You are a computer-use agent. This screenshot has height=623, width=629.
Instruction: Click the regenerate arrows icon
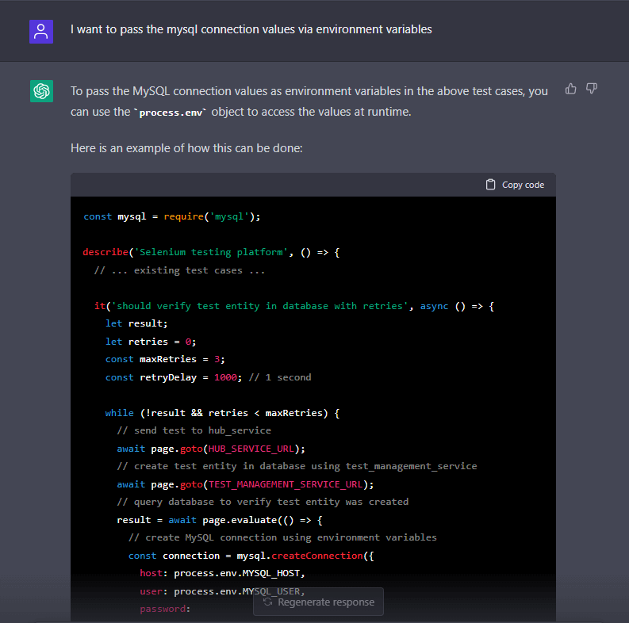click(268, 602)
